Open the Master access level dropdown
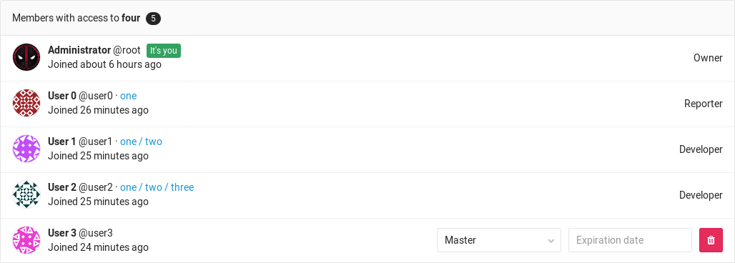 tap(499, 240)
